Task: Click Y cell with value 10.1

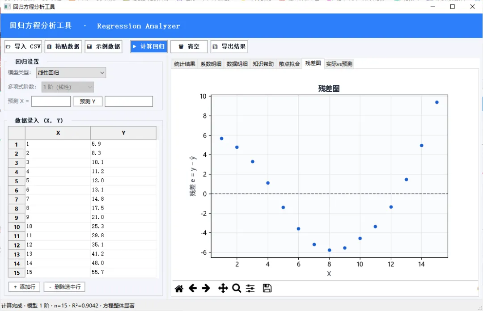Action: click(123, 162)
